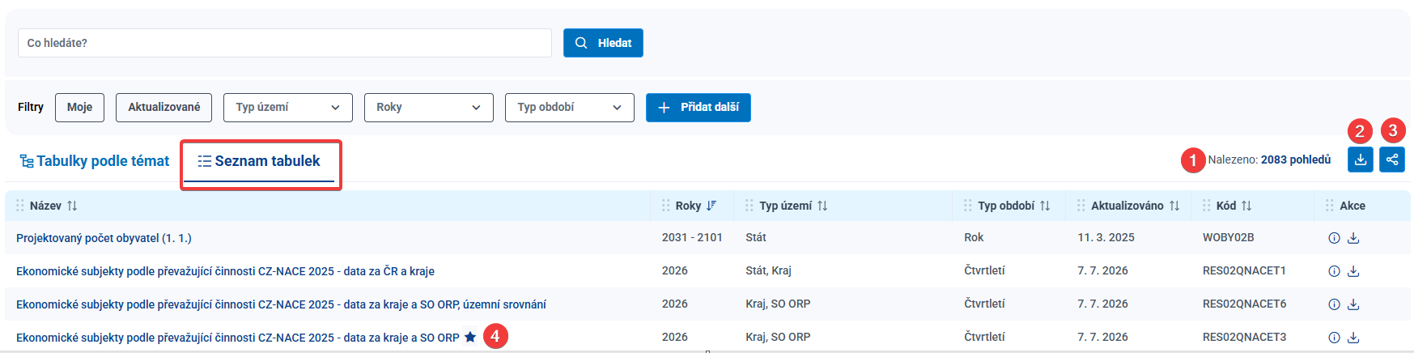1414x353 pixels.
Task: Sort by Aktualizováno column arrows
Action: (1174, 206)
